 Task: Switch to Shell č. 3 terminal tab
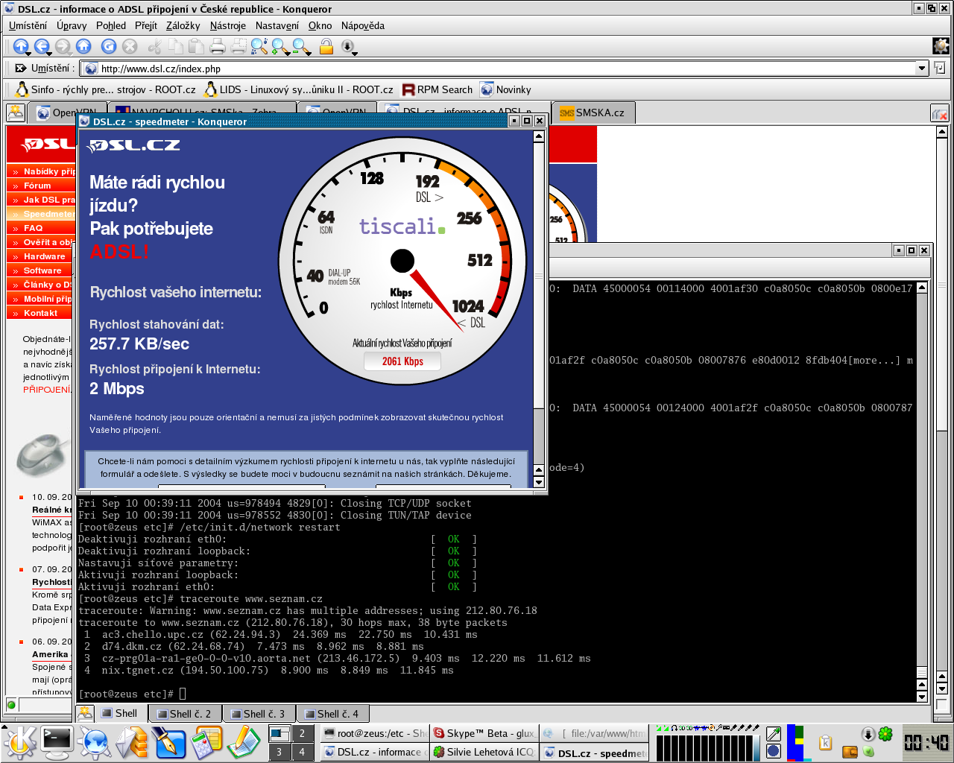259,714
